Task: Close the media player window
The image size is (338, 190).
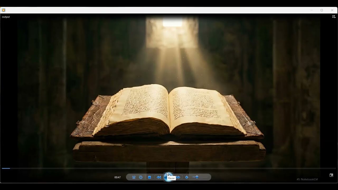Action: pyautogui.click(x=332, y=10)
